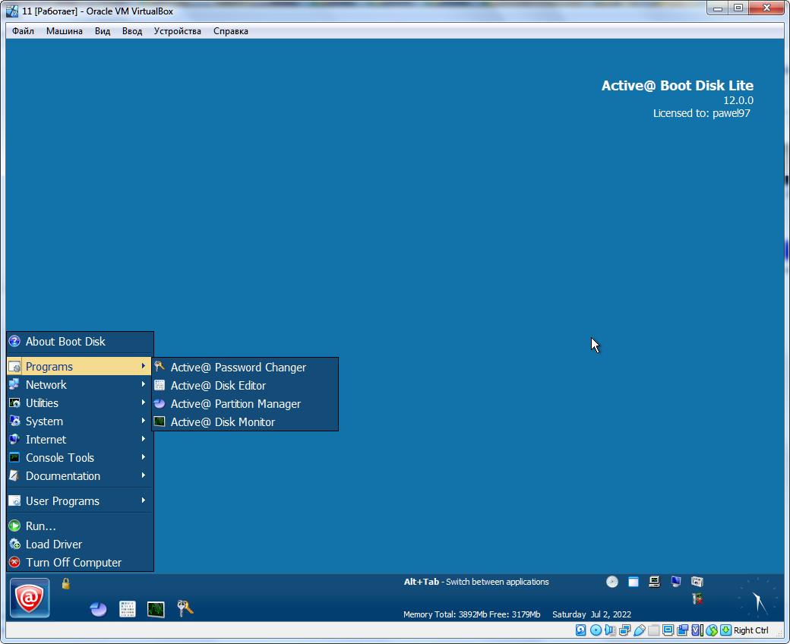The width and height of the screenshot is (790, 644).
Task: Click the padlock icon in the taskbar
Action: click(66, 583)
